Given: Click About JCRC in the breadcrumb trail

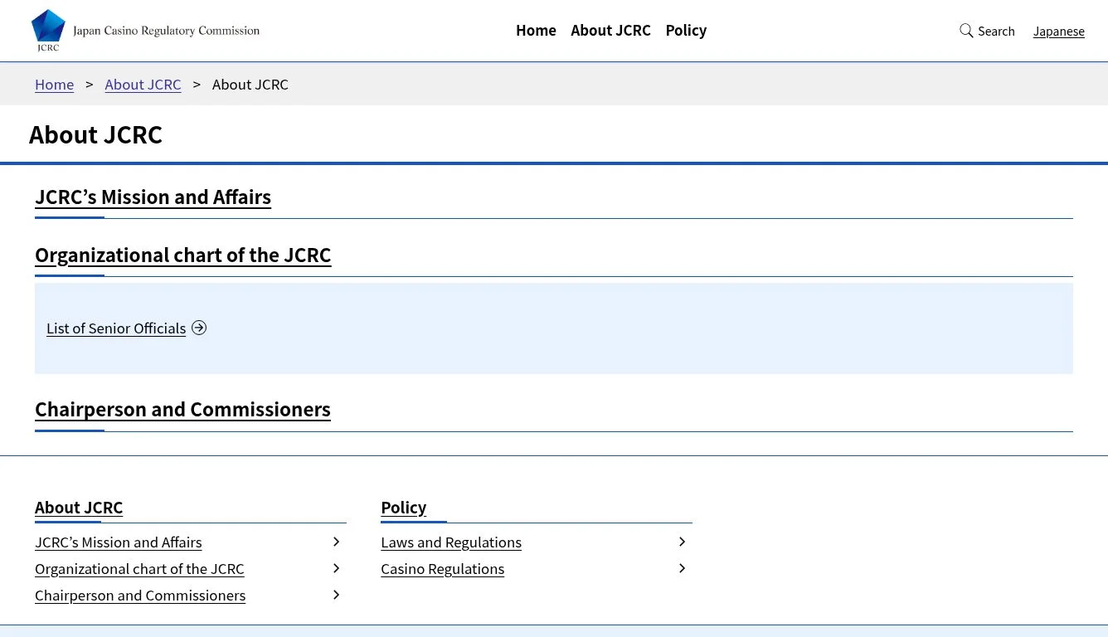Looking at the screenshot, I should (143, 84).
